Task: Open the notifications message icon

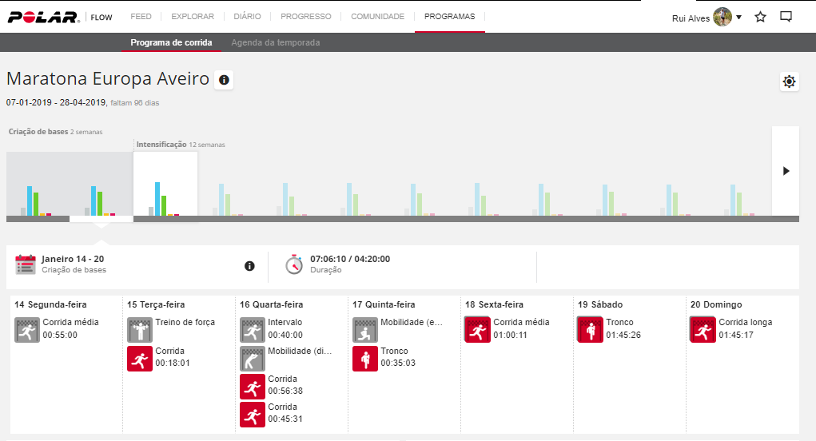Action: pos(786,17)
